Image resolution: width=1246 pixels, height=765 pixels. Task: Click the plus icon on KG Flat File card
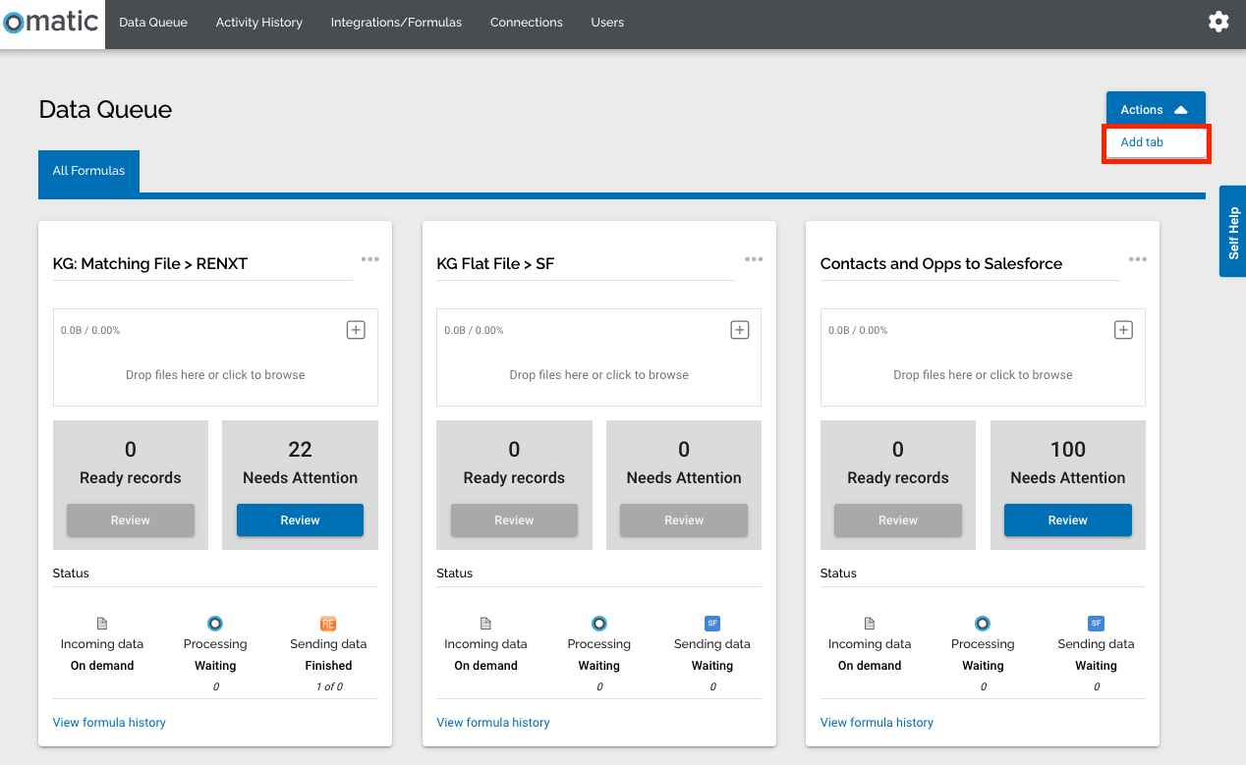coord(739,329)
